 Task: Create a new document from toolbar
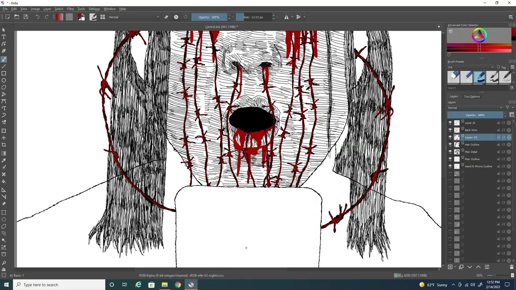(7, 17)
